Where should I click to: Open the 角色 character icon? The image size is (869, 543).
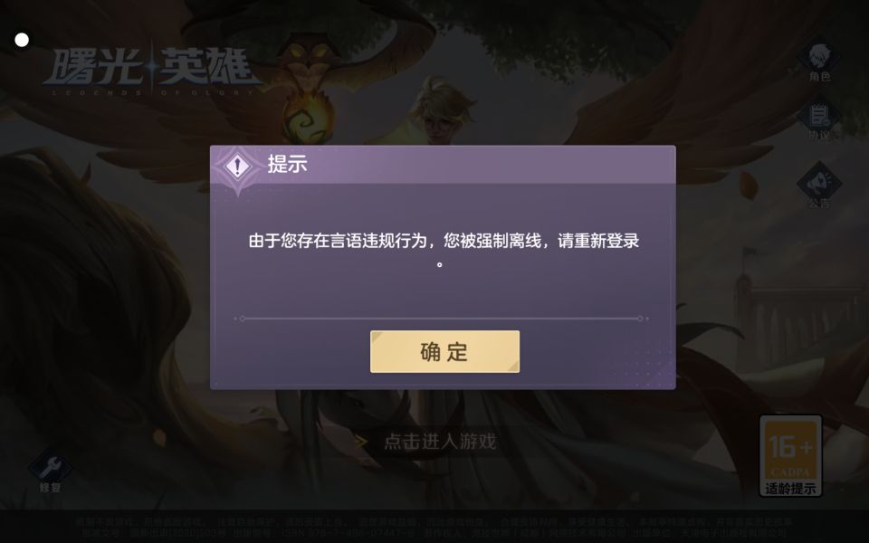click(819, 62)
